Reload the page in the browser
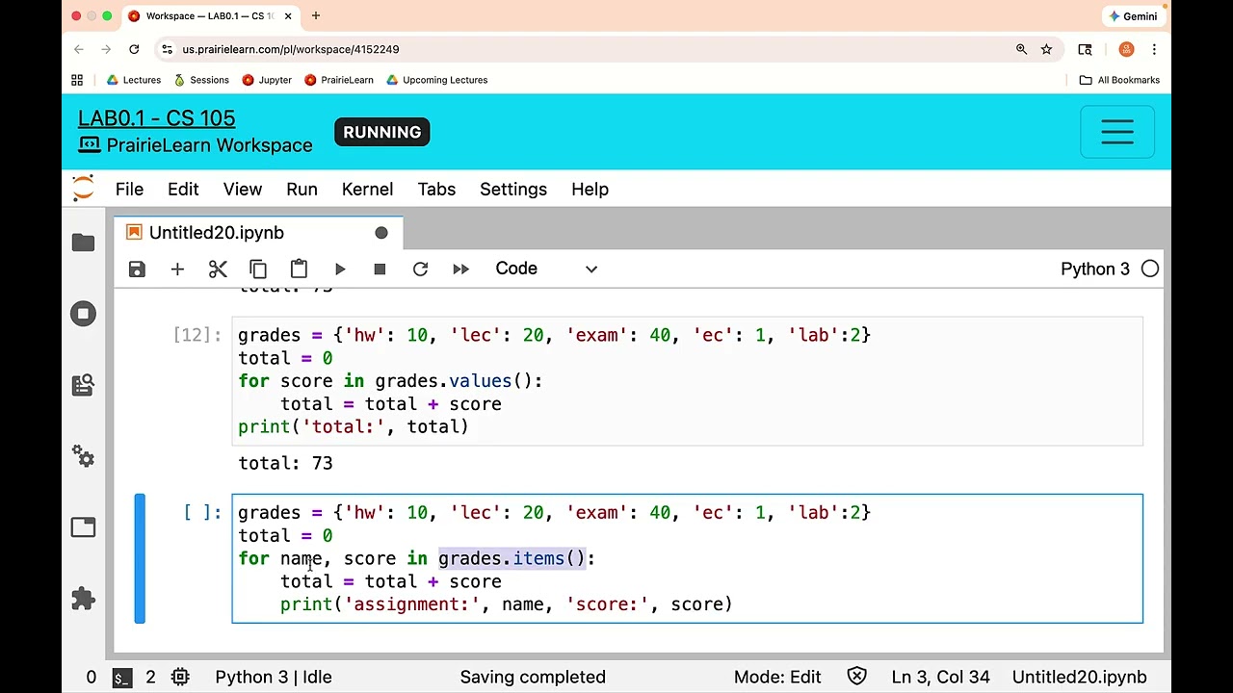This screenshot has height=693, width=1233. [x=134, y=49]
